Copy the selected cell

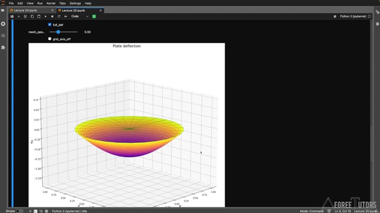click(x=32, y=17)
